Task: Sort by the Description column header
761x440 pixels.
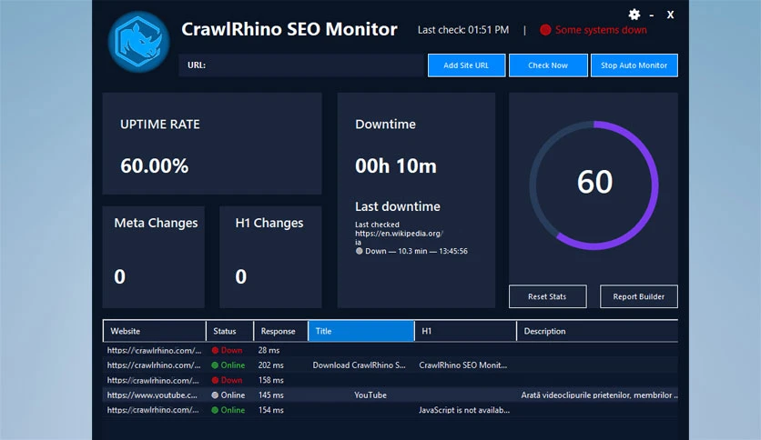Action: pyautogui.click(x=597, y=331)
